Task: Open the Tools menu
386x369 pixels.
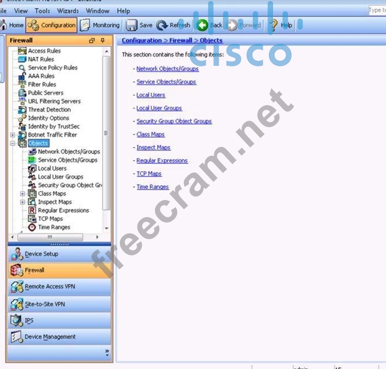Action: (x=42, y=11)
